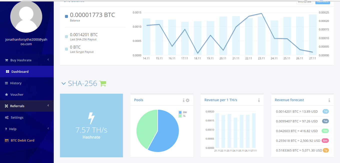Toggle Last Scrypt Payout legend swatch
This screenshot has height=163, width=340.
coord(66,49)
